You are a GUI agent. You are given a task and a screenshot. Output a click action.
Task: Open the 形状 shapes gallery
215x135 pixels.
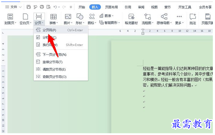(80, 19)
